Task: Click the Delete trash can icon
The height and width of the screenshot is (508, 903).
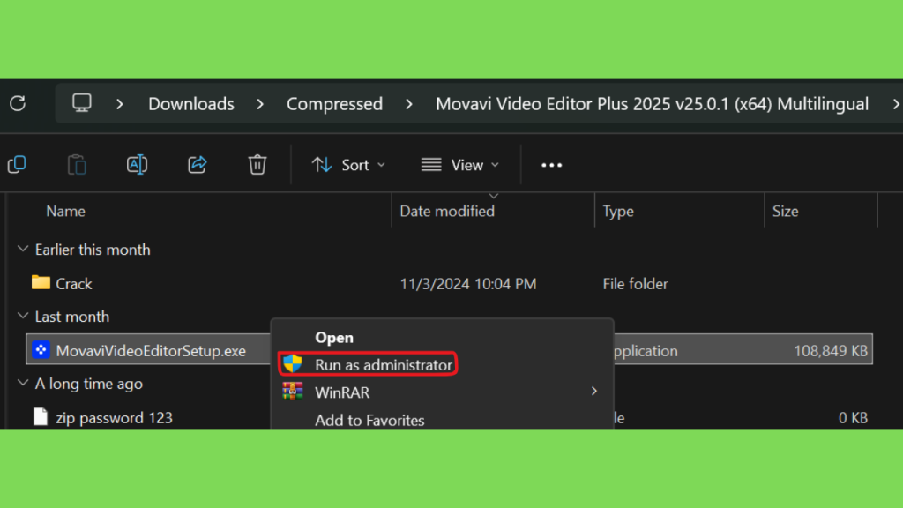Action: [257, 165]
